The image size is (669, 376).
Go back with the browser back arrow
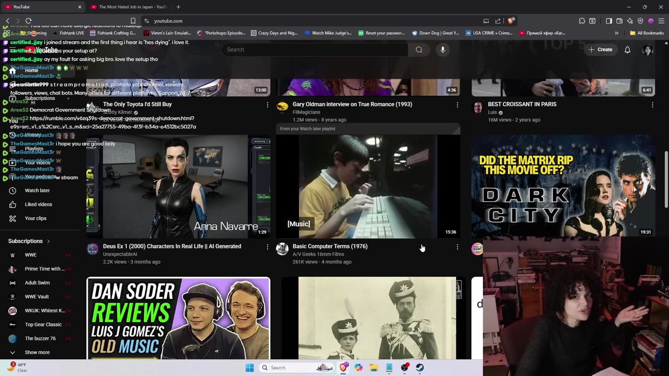(x=7, y=21)
